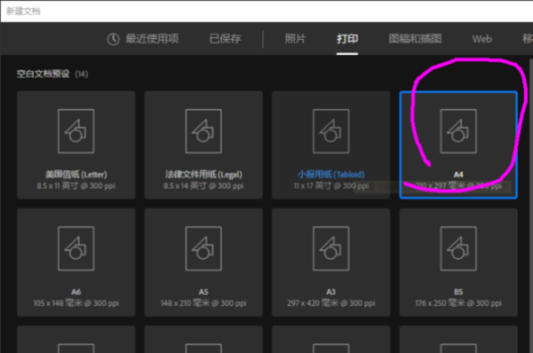Click the 小报用纸 (Tabloid) blue label
This screenshot has height=353, width=533.
[331, 175]
